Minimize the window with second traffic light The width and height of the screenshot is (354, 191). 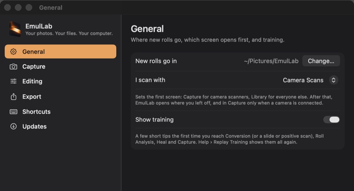(x=18, y=7)
